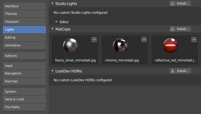Screen dimensions: 201x114
Task: Open the System preferences section
Action: coord(24,92)
